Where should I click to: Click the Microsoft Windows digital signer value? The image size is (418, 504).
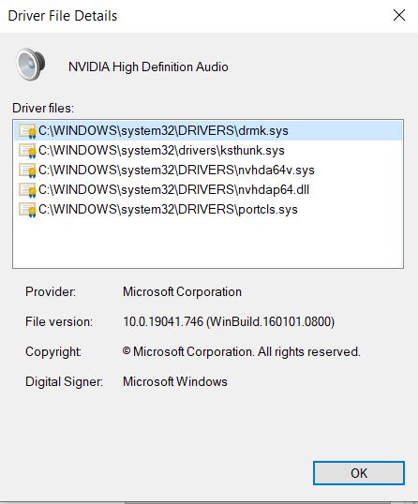175,381
